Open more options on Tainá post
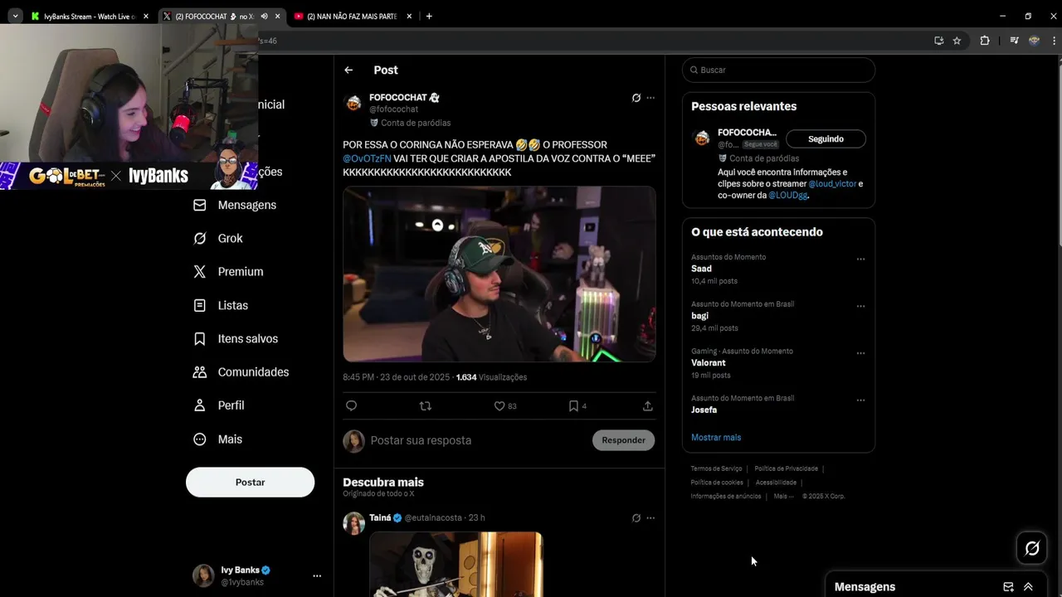1062x597 pixels. [650, 518]
